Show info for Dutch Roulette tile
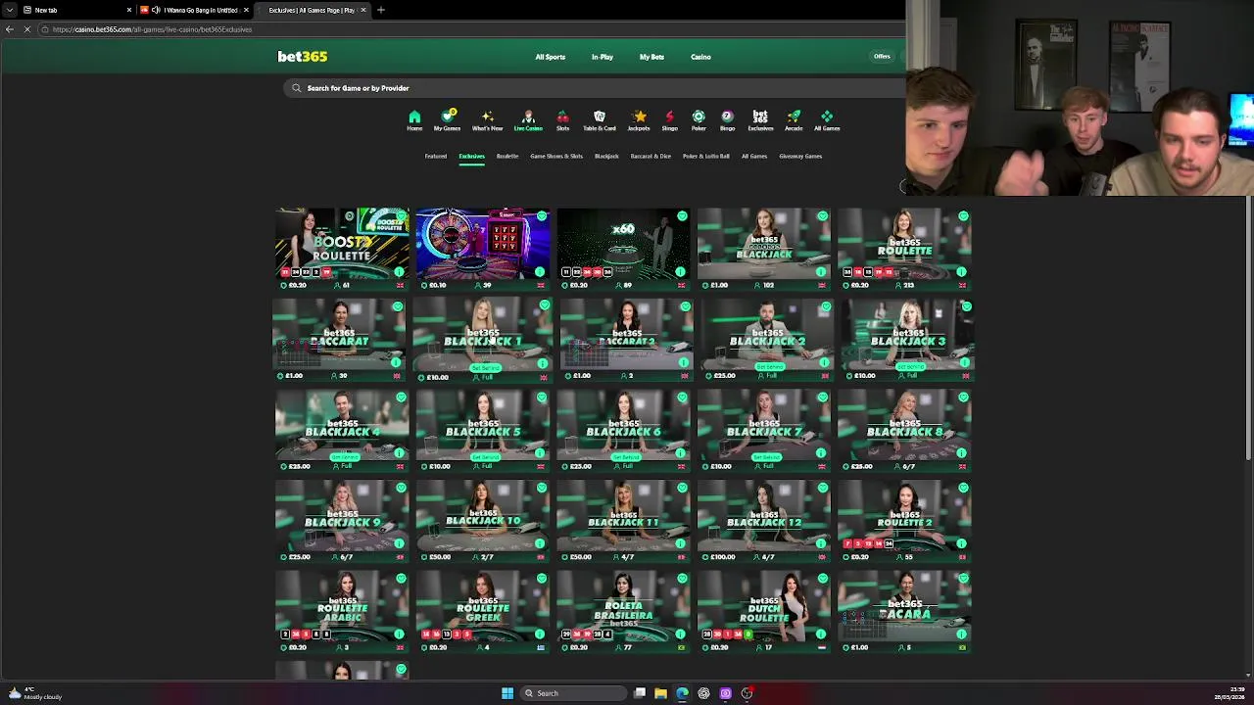1254x705 pixels. coord(820,634)
